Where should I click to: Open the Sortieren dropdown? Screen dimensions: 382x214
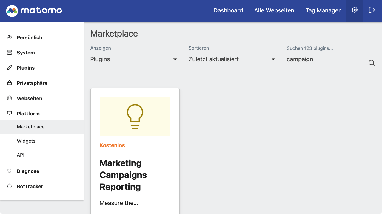[x=233, y=59]
